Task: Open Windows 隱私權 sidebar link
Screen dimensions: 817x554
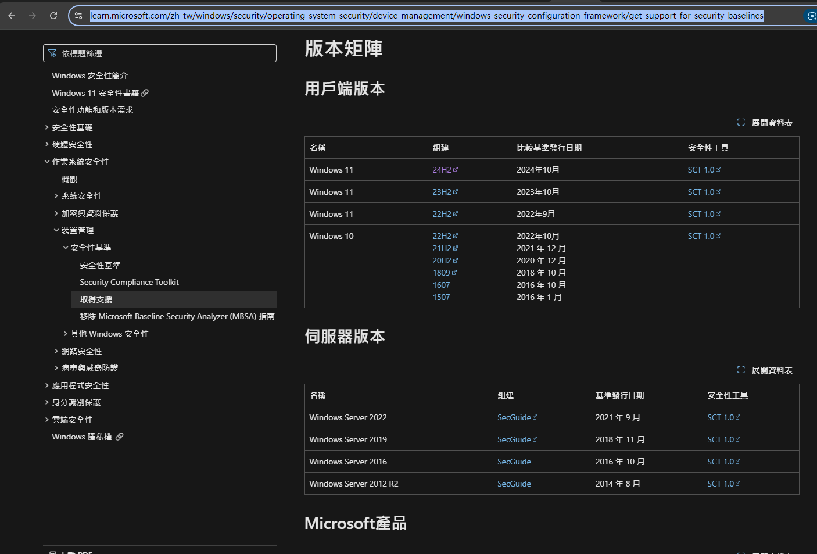Action: [x=87, y=437]
